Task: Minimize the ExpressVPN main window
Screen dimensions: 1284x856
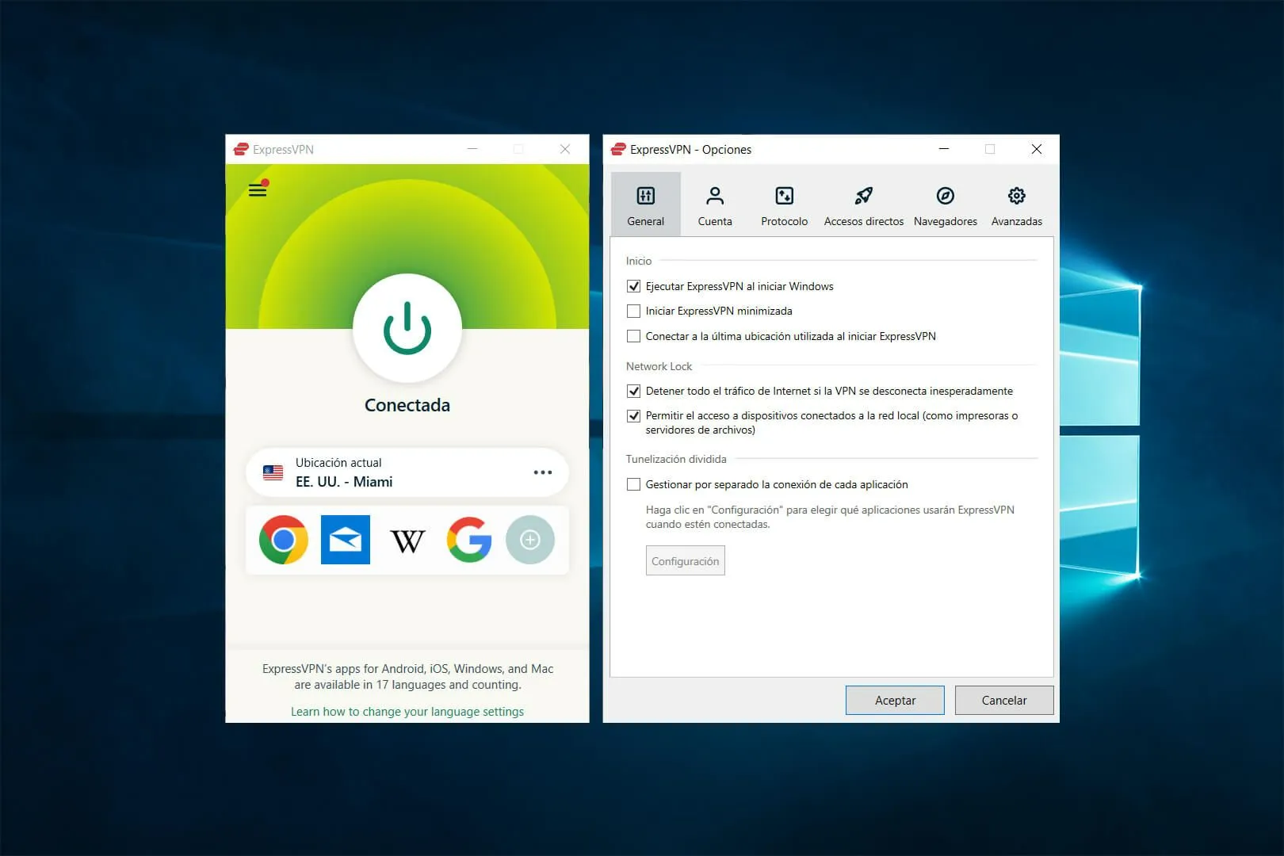Action: tap(472, 149)
